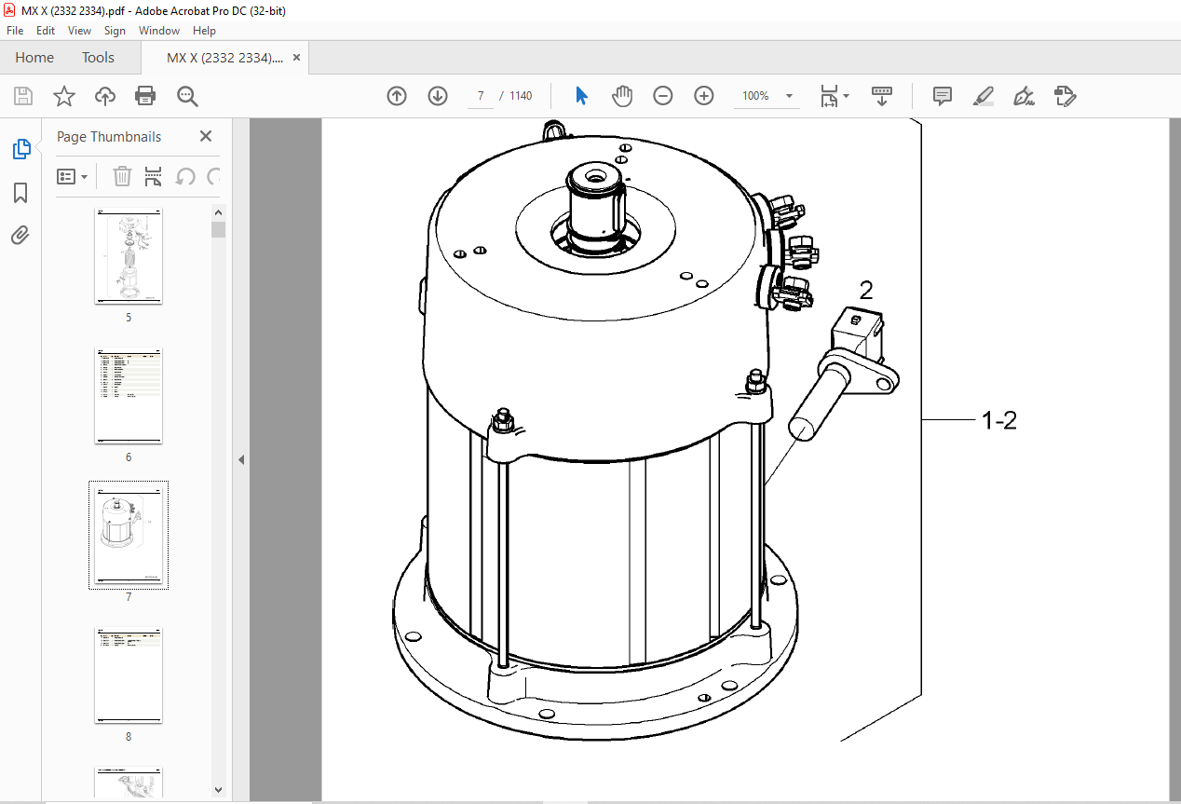This screenshot has width=1181, height=804.
Task: Go to the previous page with up arrow
Action: tap(397, 96)
